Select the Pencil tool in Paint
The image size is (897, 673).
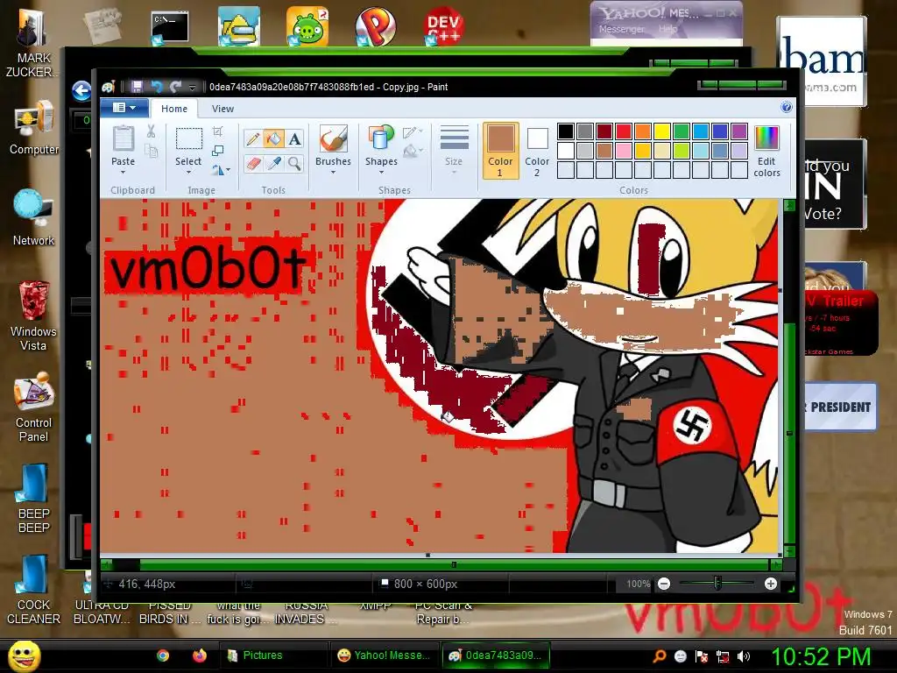(x=253, y=138)
